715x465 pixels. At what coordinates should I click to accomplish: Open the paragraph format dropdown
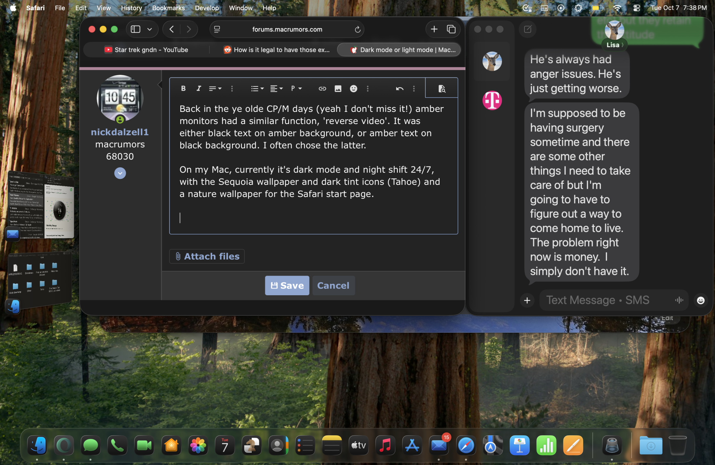296,88
